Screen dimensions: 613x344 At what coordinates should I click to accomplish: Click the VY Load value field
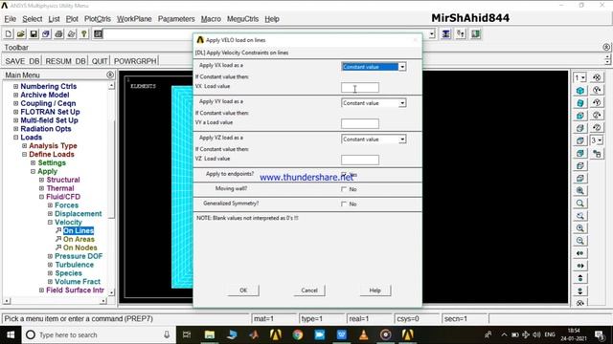coord(360,123)
